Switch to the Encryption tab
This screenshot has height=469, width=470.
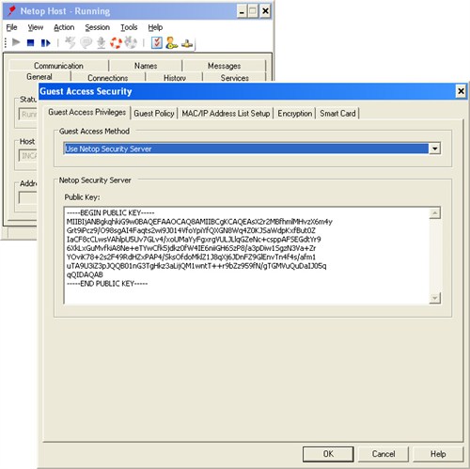(x=294, y=114)
